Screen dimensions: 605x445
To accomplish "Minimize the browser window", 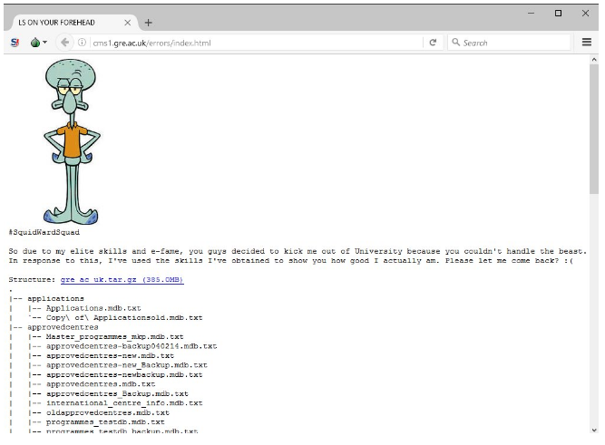I will [x=531, y=13].
